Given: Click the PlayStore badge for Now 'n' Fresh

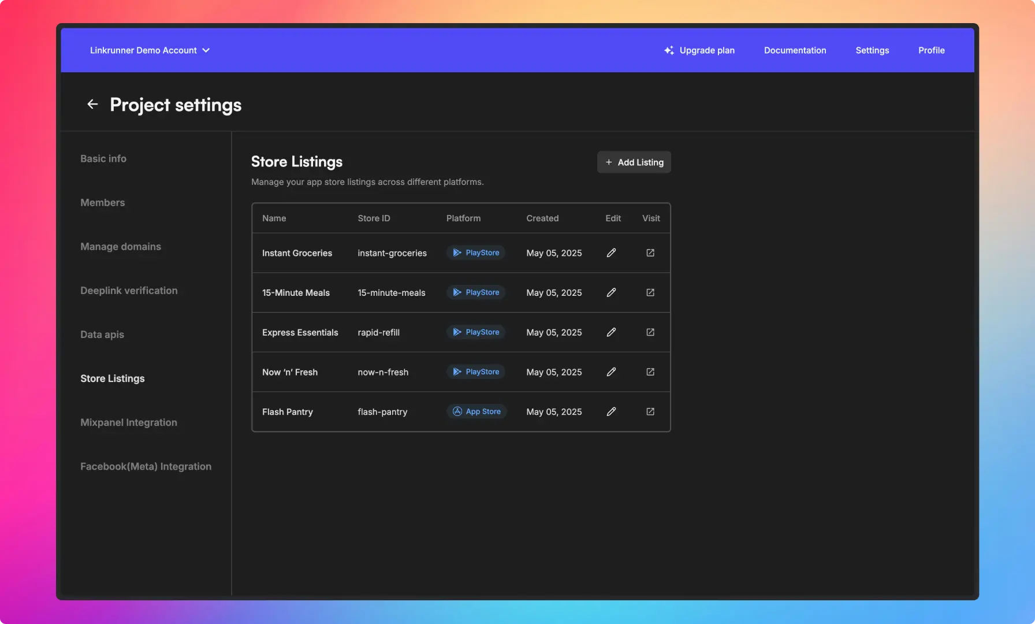Looking at the screenshot, I should tap(476, 372).
